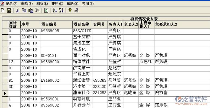This screenshot has width=210, height=108.
Task: Click 马登哲 in the 箱体零件 row
Action: tap(115, 62)
